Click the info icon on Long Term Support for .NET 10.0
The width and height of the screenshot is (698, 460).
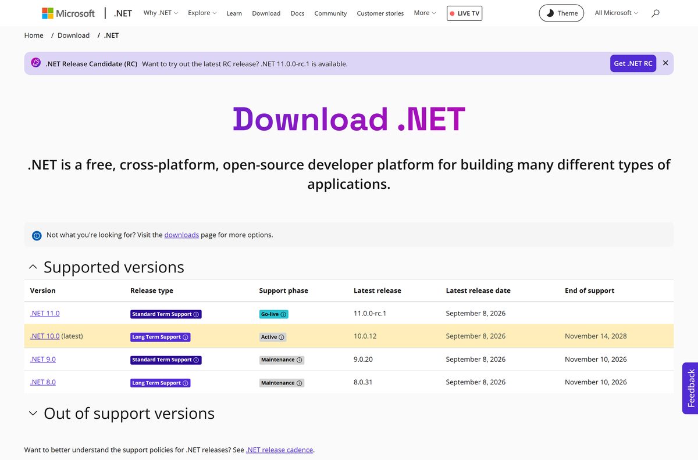click(186, 337)
